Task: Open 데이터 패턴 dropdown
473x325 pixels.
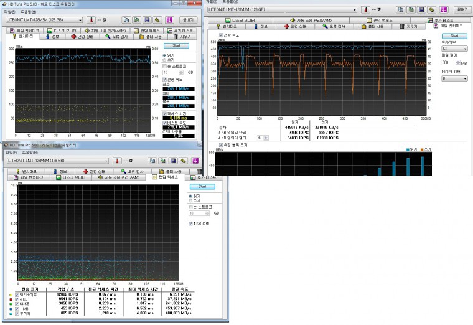Action: (454, 78)
